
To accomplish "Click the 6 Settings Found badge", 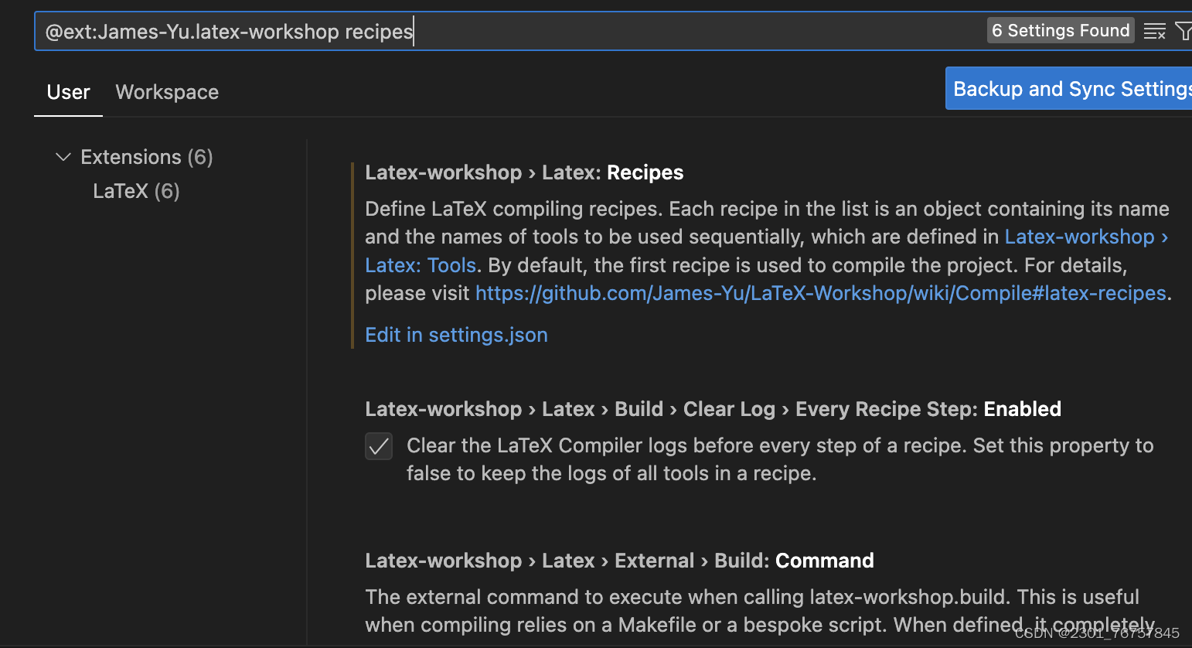I will (x=1061, y=30).
